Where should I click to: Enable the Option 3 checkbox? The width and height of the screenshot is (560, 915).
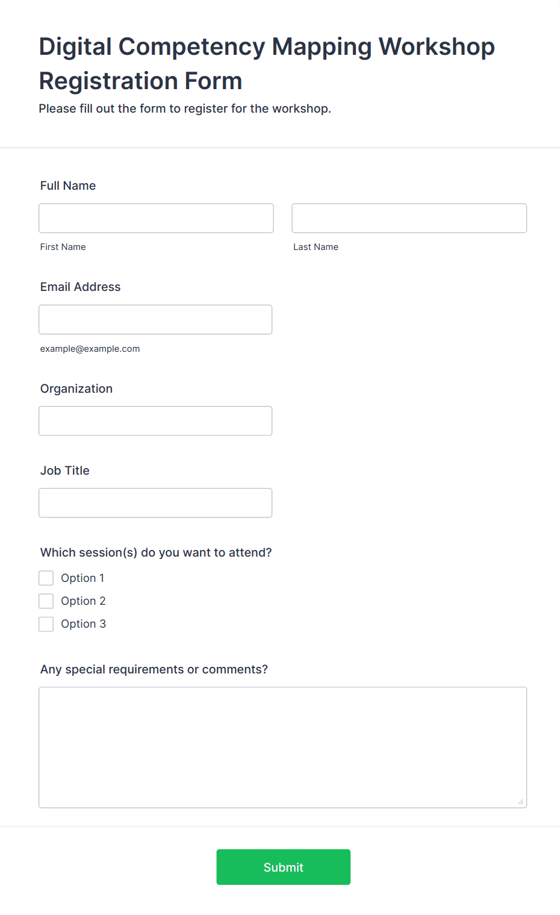46,624
